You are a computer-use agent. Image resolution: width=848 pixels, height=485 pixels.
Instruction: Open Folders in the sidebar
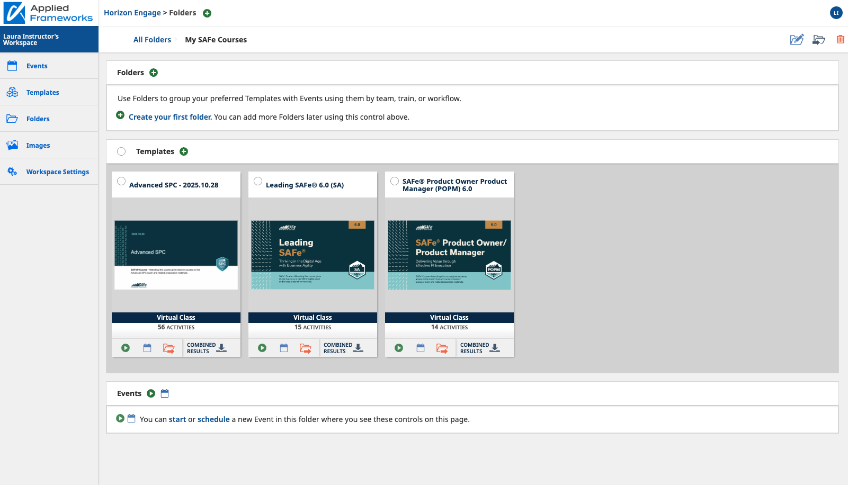49,119
